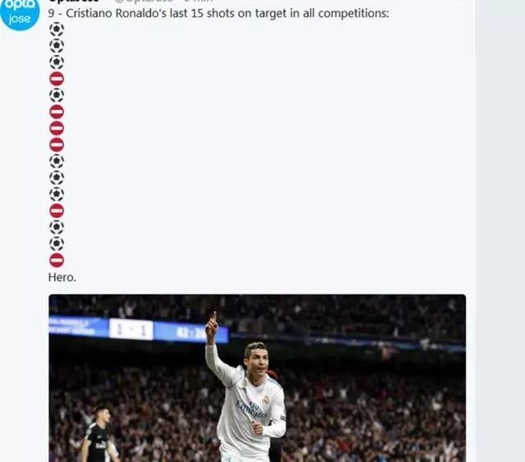This screenshot has height=462, width=525.
Task: Click the Emirates logo on Ronaldo's shirt
Action: 253,409
